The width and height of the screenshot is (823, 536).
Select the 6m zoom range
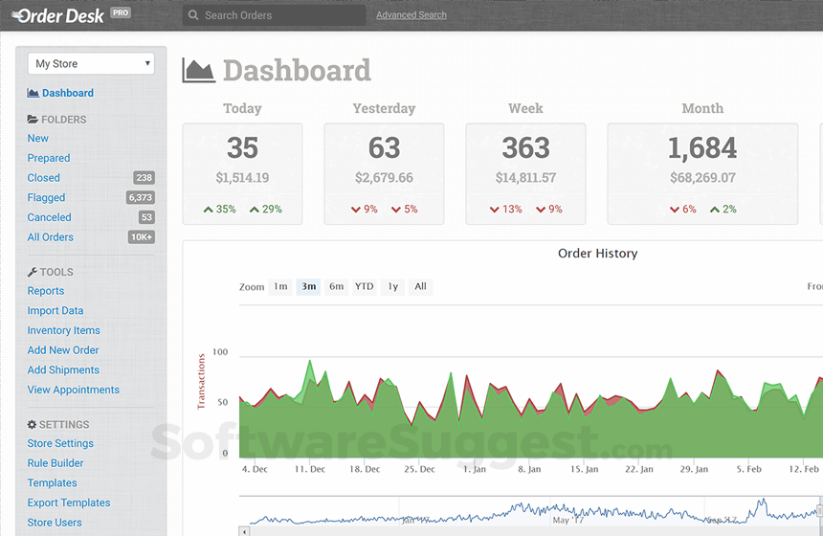click(x=336, y=286)
